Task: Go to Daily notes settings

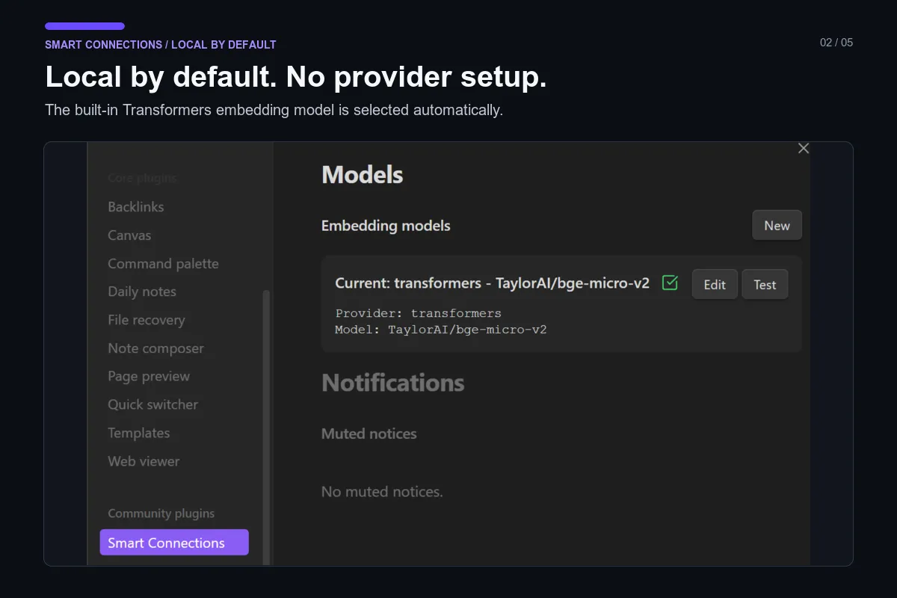Action: click(x=142, y=292)
